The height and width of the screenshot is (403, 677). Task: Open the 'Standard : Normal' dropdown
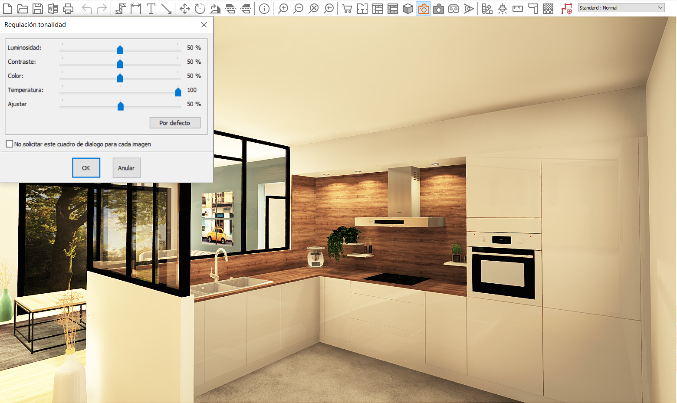621,8
